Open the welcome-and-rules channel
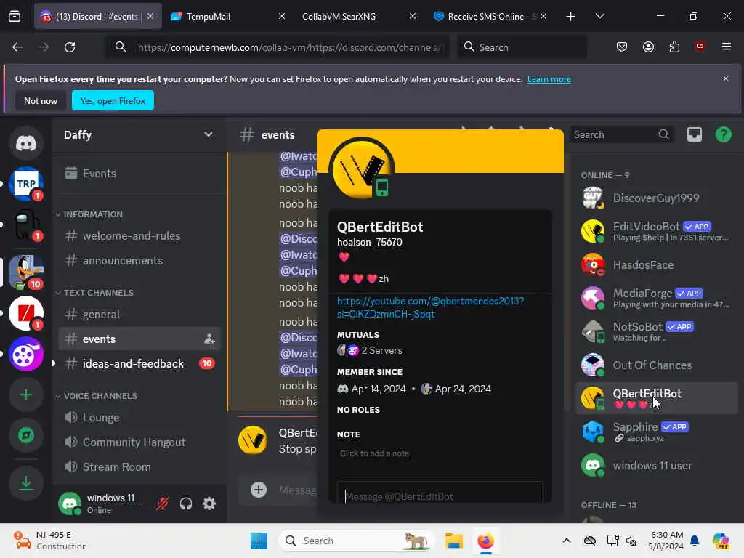 click(x=139, y=236)
